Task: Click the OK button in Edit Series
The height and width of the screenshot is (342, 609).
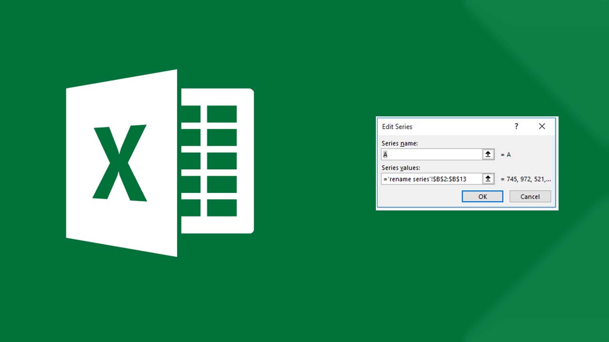Action: click(x=482, y=196)
